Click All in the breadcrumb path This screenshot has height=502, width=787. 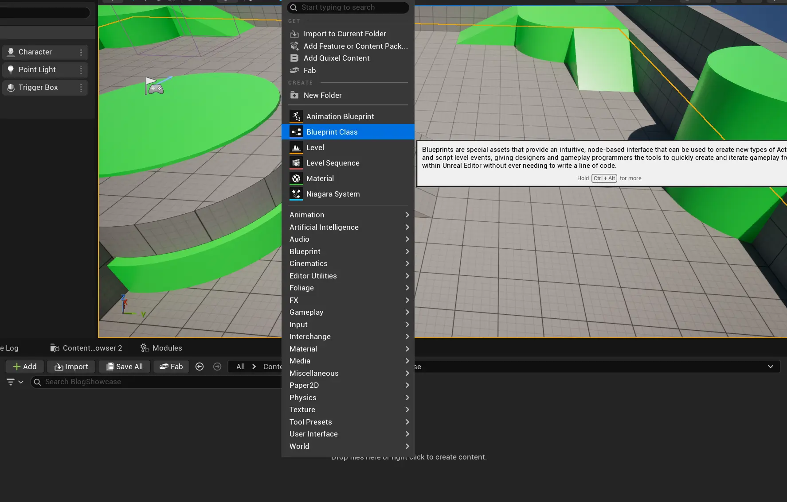click(x=240, y=367)
